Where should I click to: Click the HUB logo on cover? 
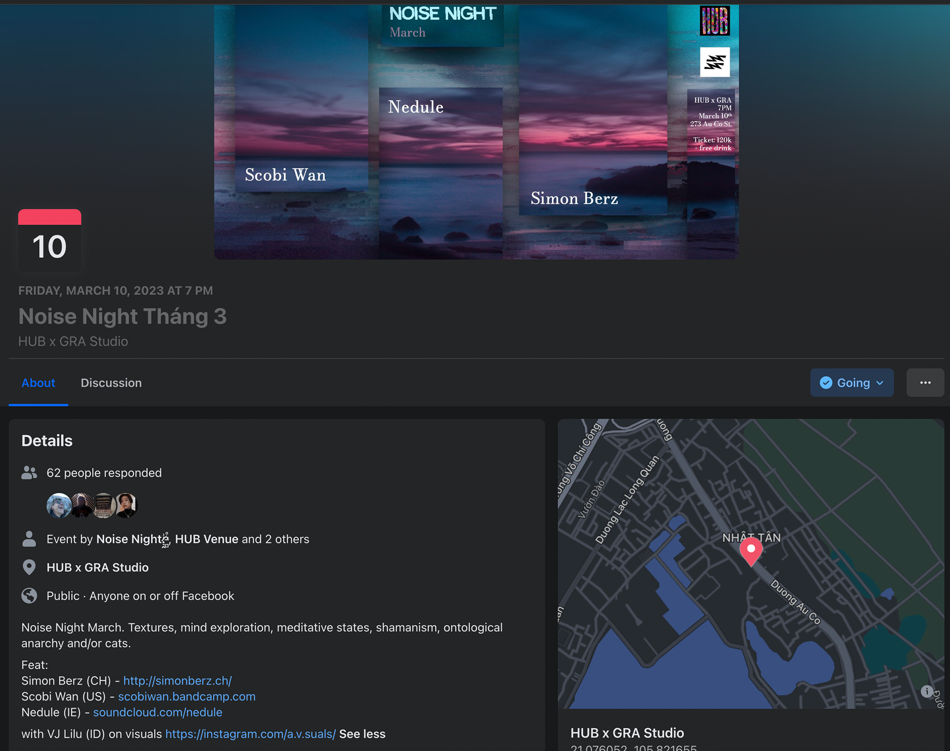(x=714, y=21)
